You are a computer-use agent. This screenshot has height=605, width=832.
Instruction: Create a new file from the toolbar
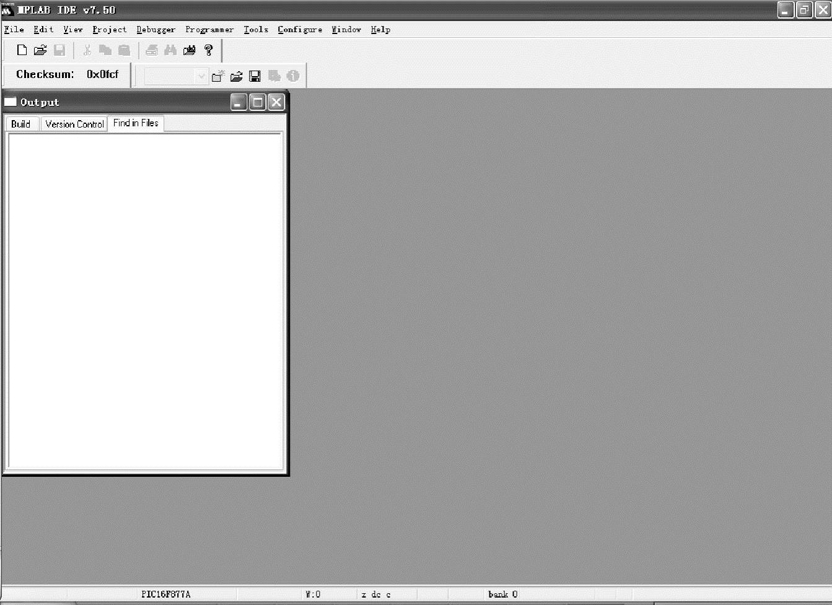point(22,50)
